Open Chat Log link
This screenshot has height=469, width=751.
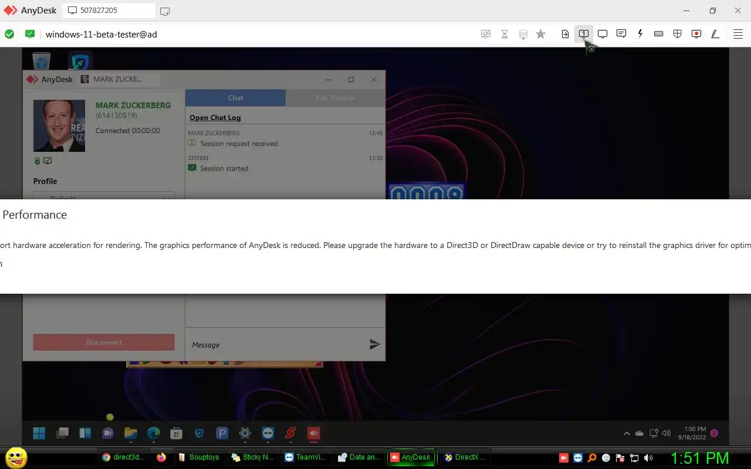coord(215,117)
